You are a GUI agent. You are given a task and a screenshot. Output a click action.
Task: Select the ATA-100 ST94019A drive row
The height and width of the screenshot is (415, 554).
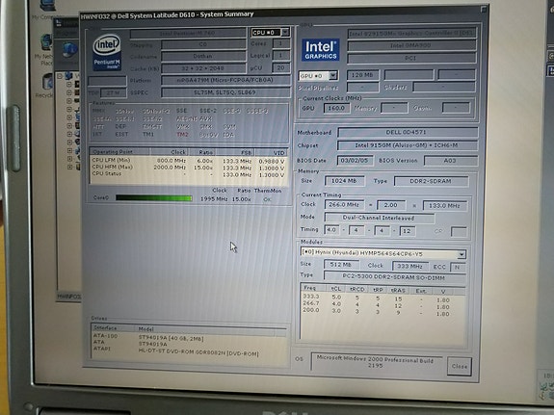point(188,337)
